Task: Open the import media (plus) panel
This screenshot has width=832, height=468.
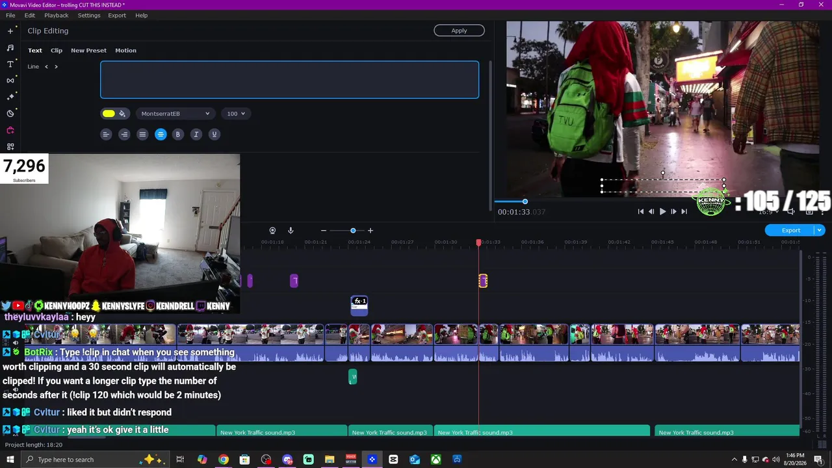Action: coord(10,31)
